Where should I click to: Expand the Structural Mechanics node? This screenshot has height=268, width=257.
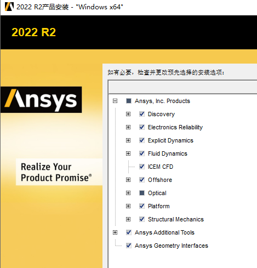128,219
